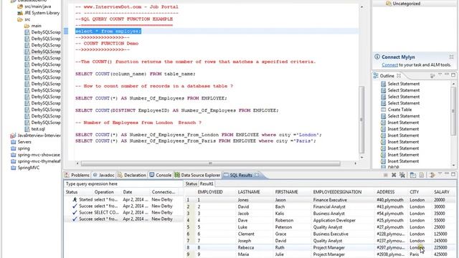This screenshot has width=459, height=258.
Task: Click the editor horizontal scrollbar
Action: click(210, 163)
